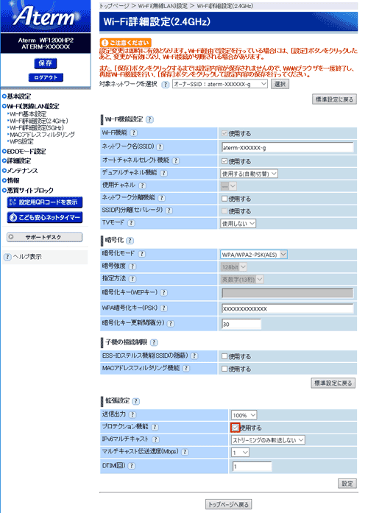Open help for 暗号化キー(WEPキー)
The image size is (368, 513).
coord(163,293)
